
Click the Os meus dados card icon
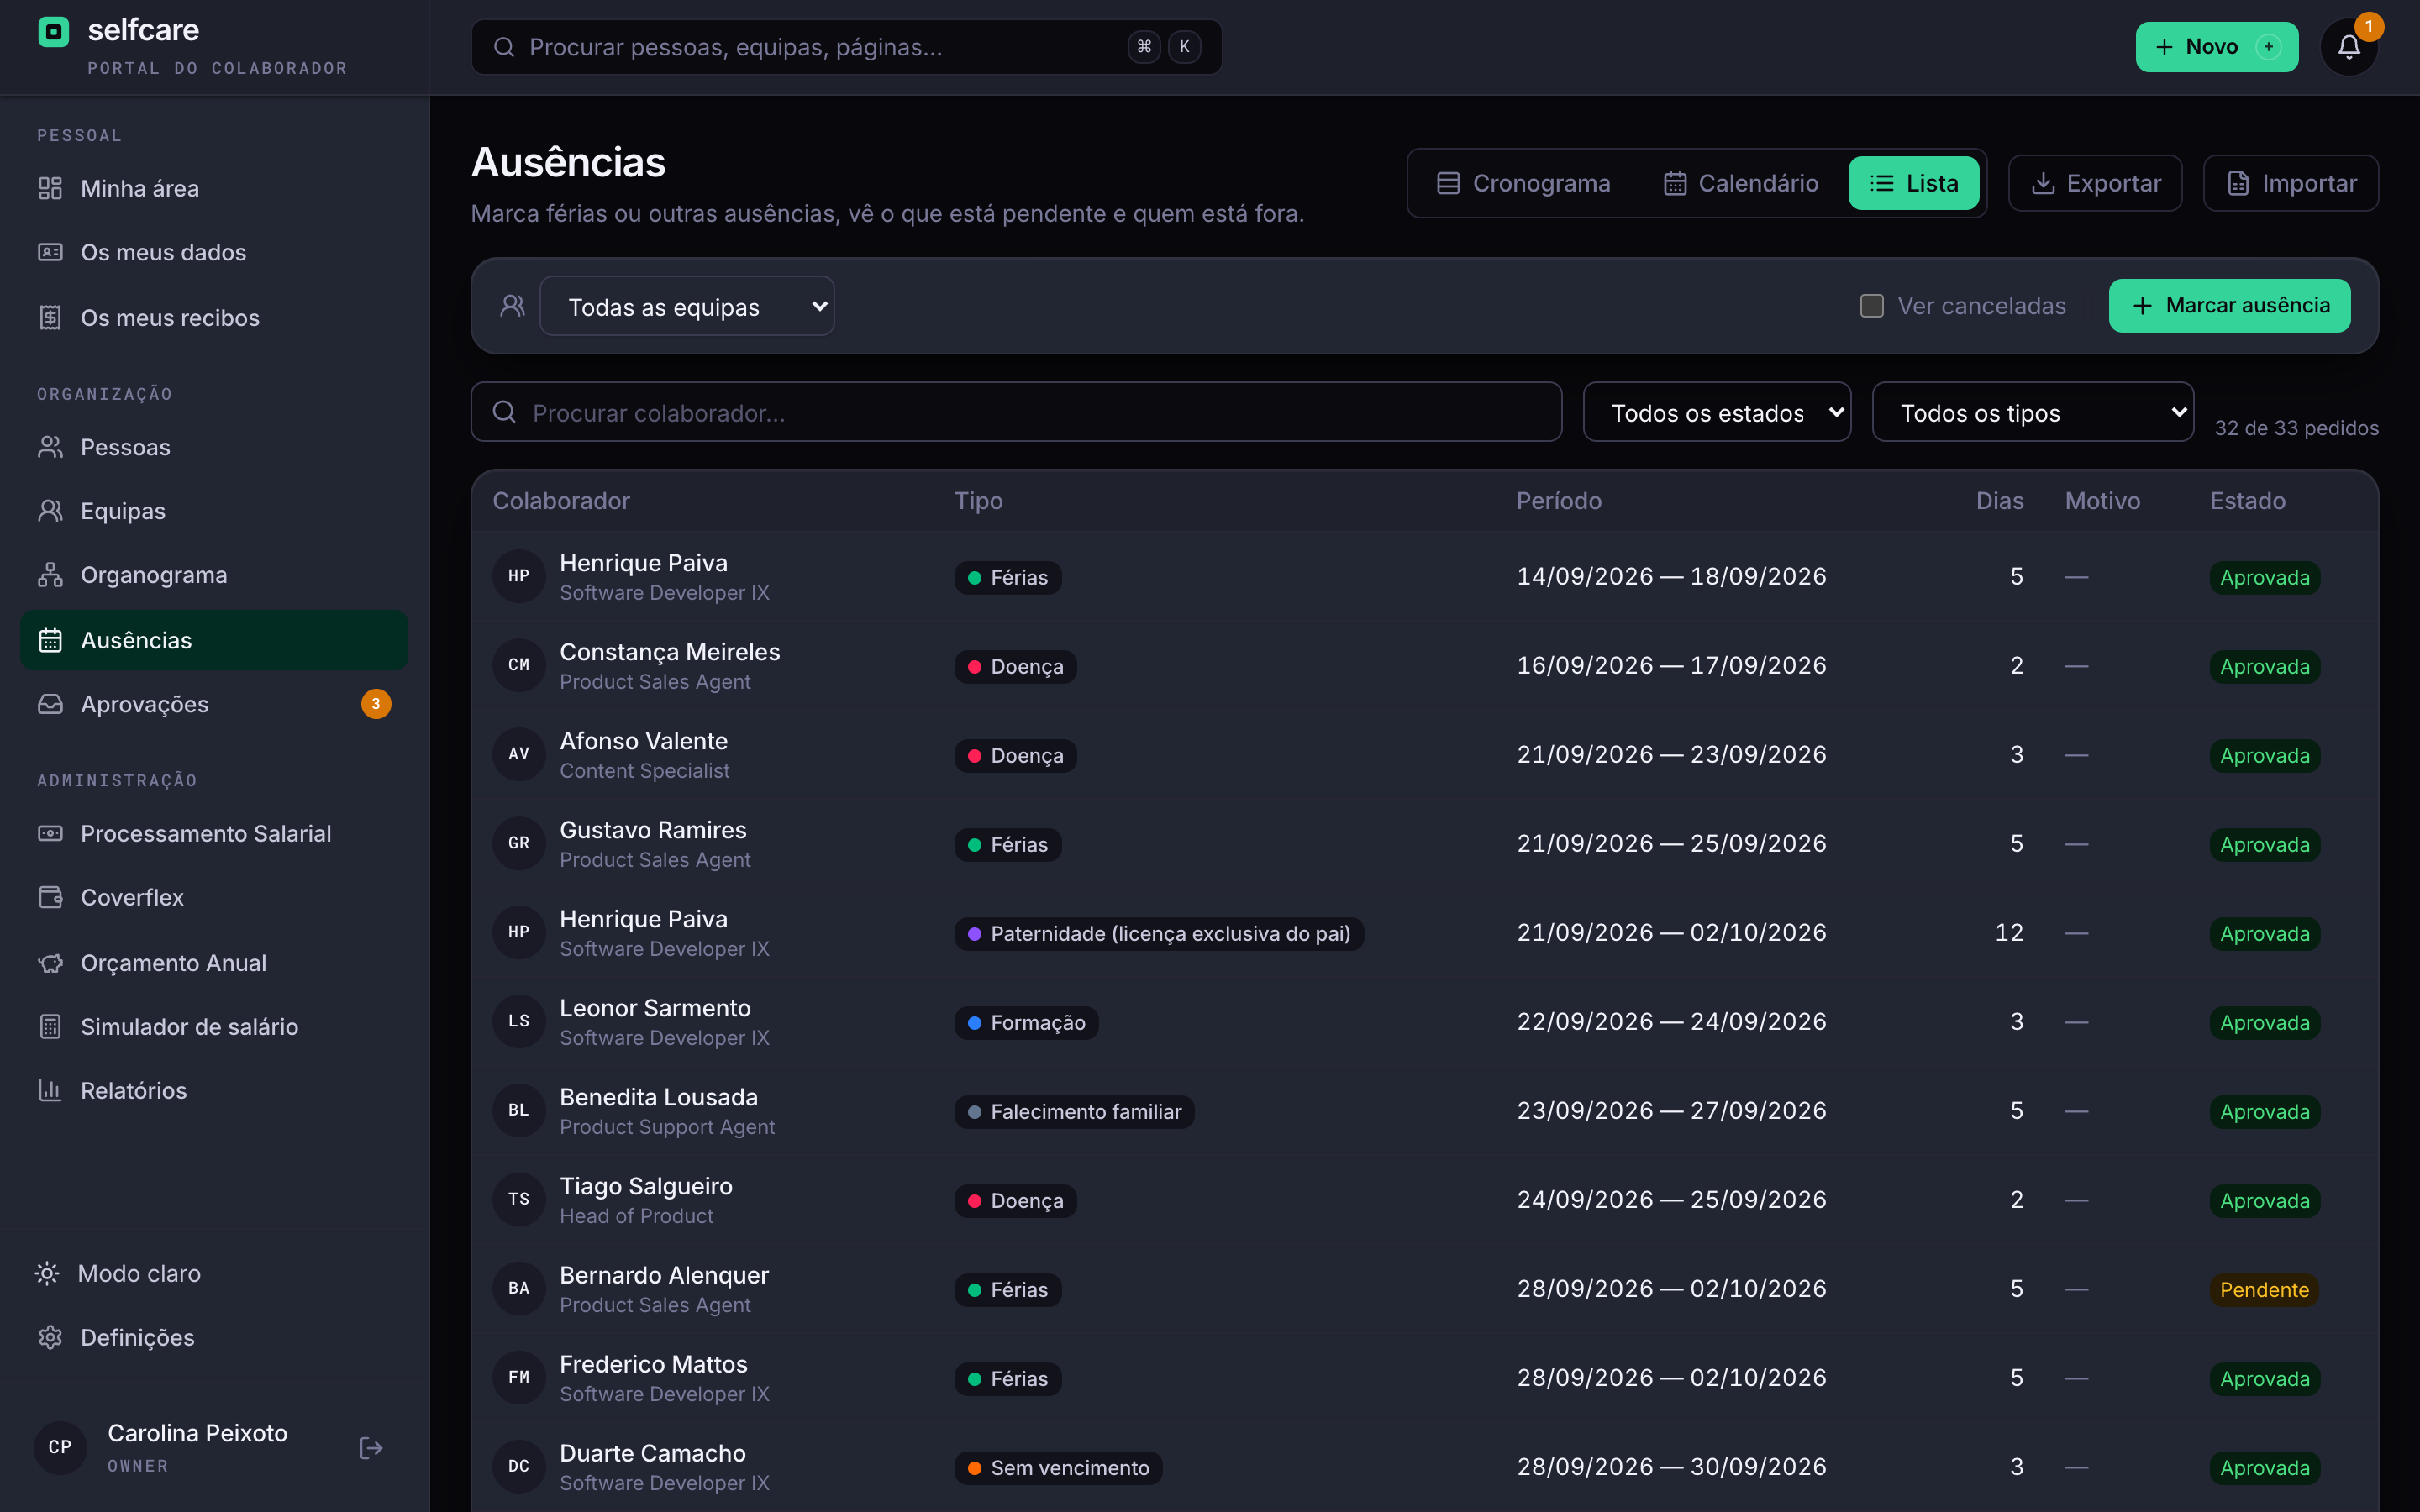[50, 252]
